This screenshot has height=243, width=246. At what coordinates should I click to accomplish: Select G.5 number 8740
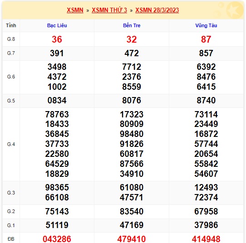click(206, 100)
